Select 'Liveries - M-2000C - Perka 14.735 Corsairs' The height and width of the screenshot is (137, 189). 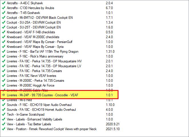(x=35, y=81)
